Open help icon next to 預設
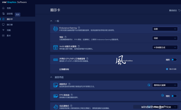Screen dimensions: 181x110 pos(65,37)
